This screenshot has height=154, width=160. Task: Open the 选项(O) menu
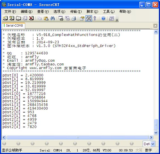pos(59,12)
